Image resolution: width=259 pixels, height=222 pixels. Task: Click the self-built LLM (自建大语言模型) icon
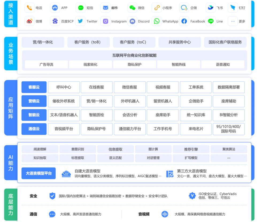coord(66,174)
